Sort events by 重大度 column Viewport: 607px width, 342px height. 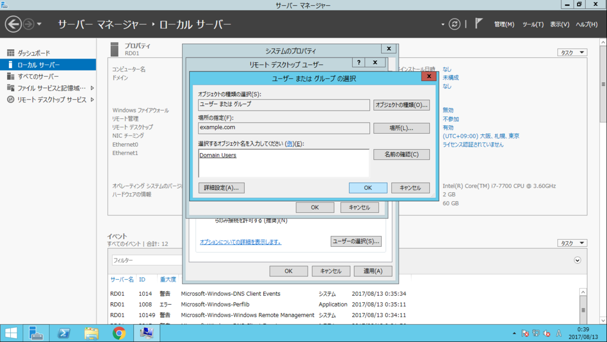tap(168, 279)
